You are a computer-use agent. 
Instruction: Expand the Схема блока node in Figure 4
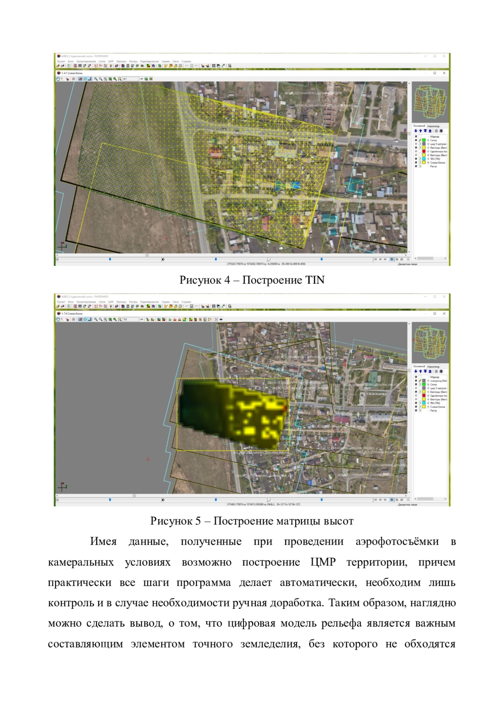tap(428, 163)
